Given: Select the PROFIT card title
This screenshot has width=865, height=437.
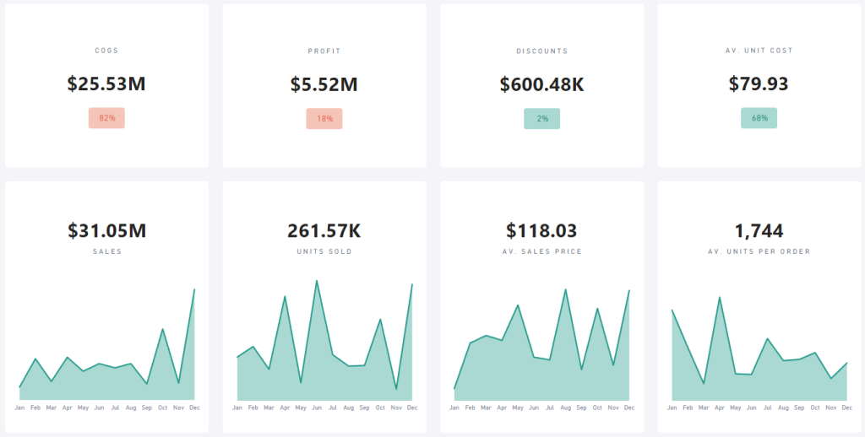Looking at the screenshot, I should pos(324,51).
